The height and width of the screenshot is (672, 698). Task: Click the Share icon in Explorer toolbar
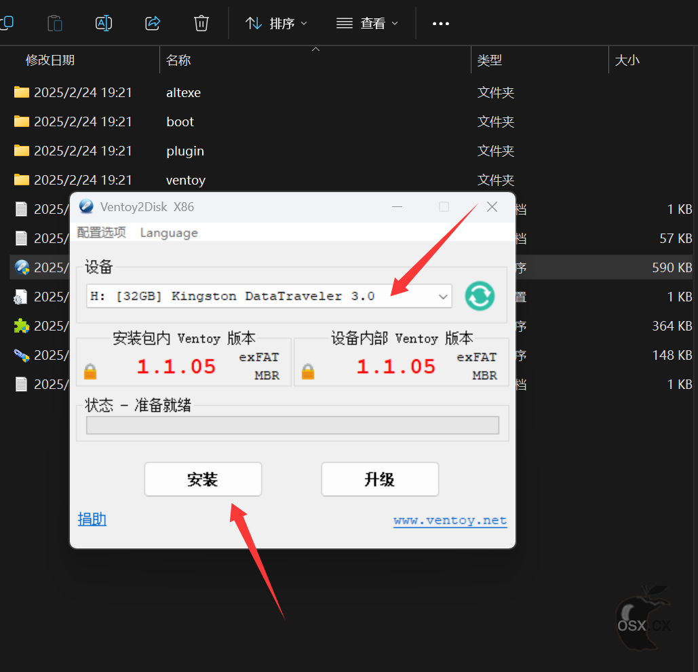(153, 23)
